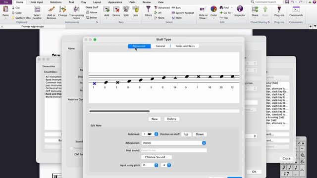Viewport: 317px width, 178px height.
Task: Select System Passage
Action: pos(183,13)
